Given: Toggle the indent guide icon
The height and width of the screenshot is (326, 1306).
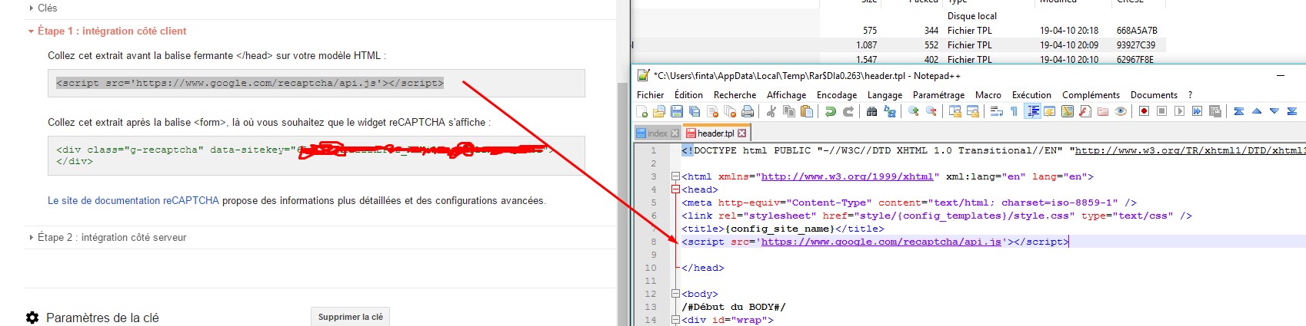Looking at the screenshot, I should 1033,111.
